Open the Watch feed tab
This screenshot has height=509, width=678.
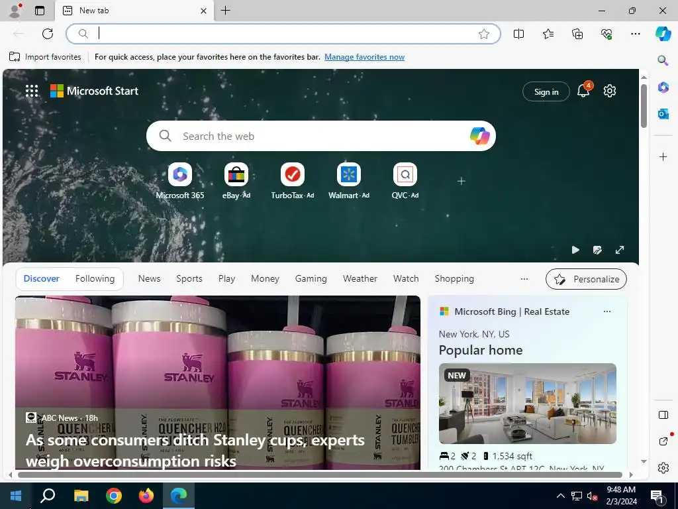pos(406,279)
